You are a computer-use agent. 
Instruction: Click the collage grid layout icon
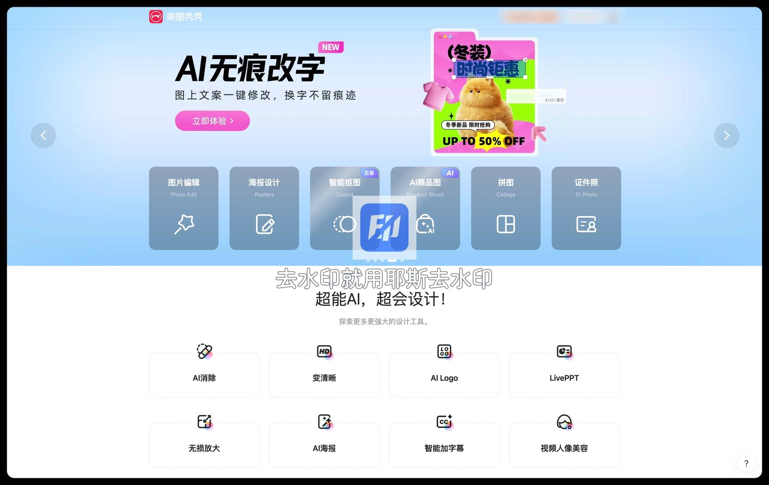[506, 224]
